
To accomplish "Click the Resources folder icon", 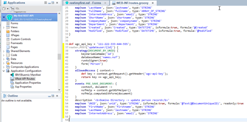I will coord(8,63).
